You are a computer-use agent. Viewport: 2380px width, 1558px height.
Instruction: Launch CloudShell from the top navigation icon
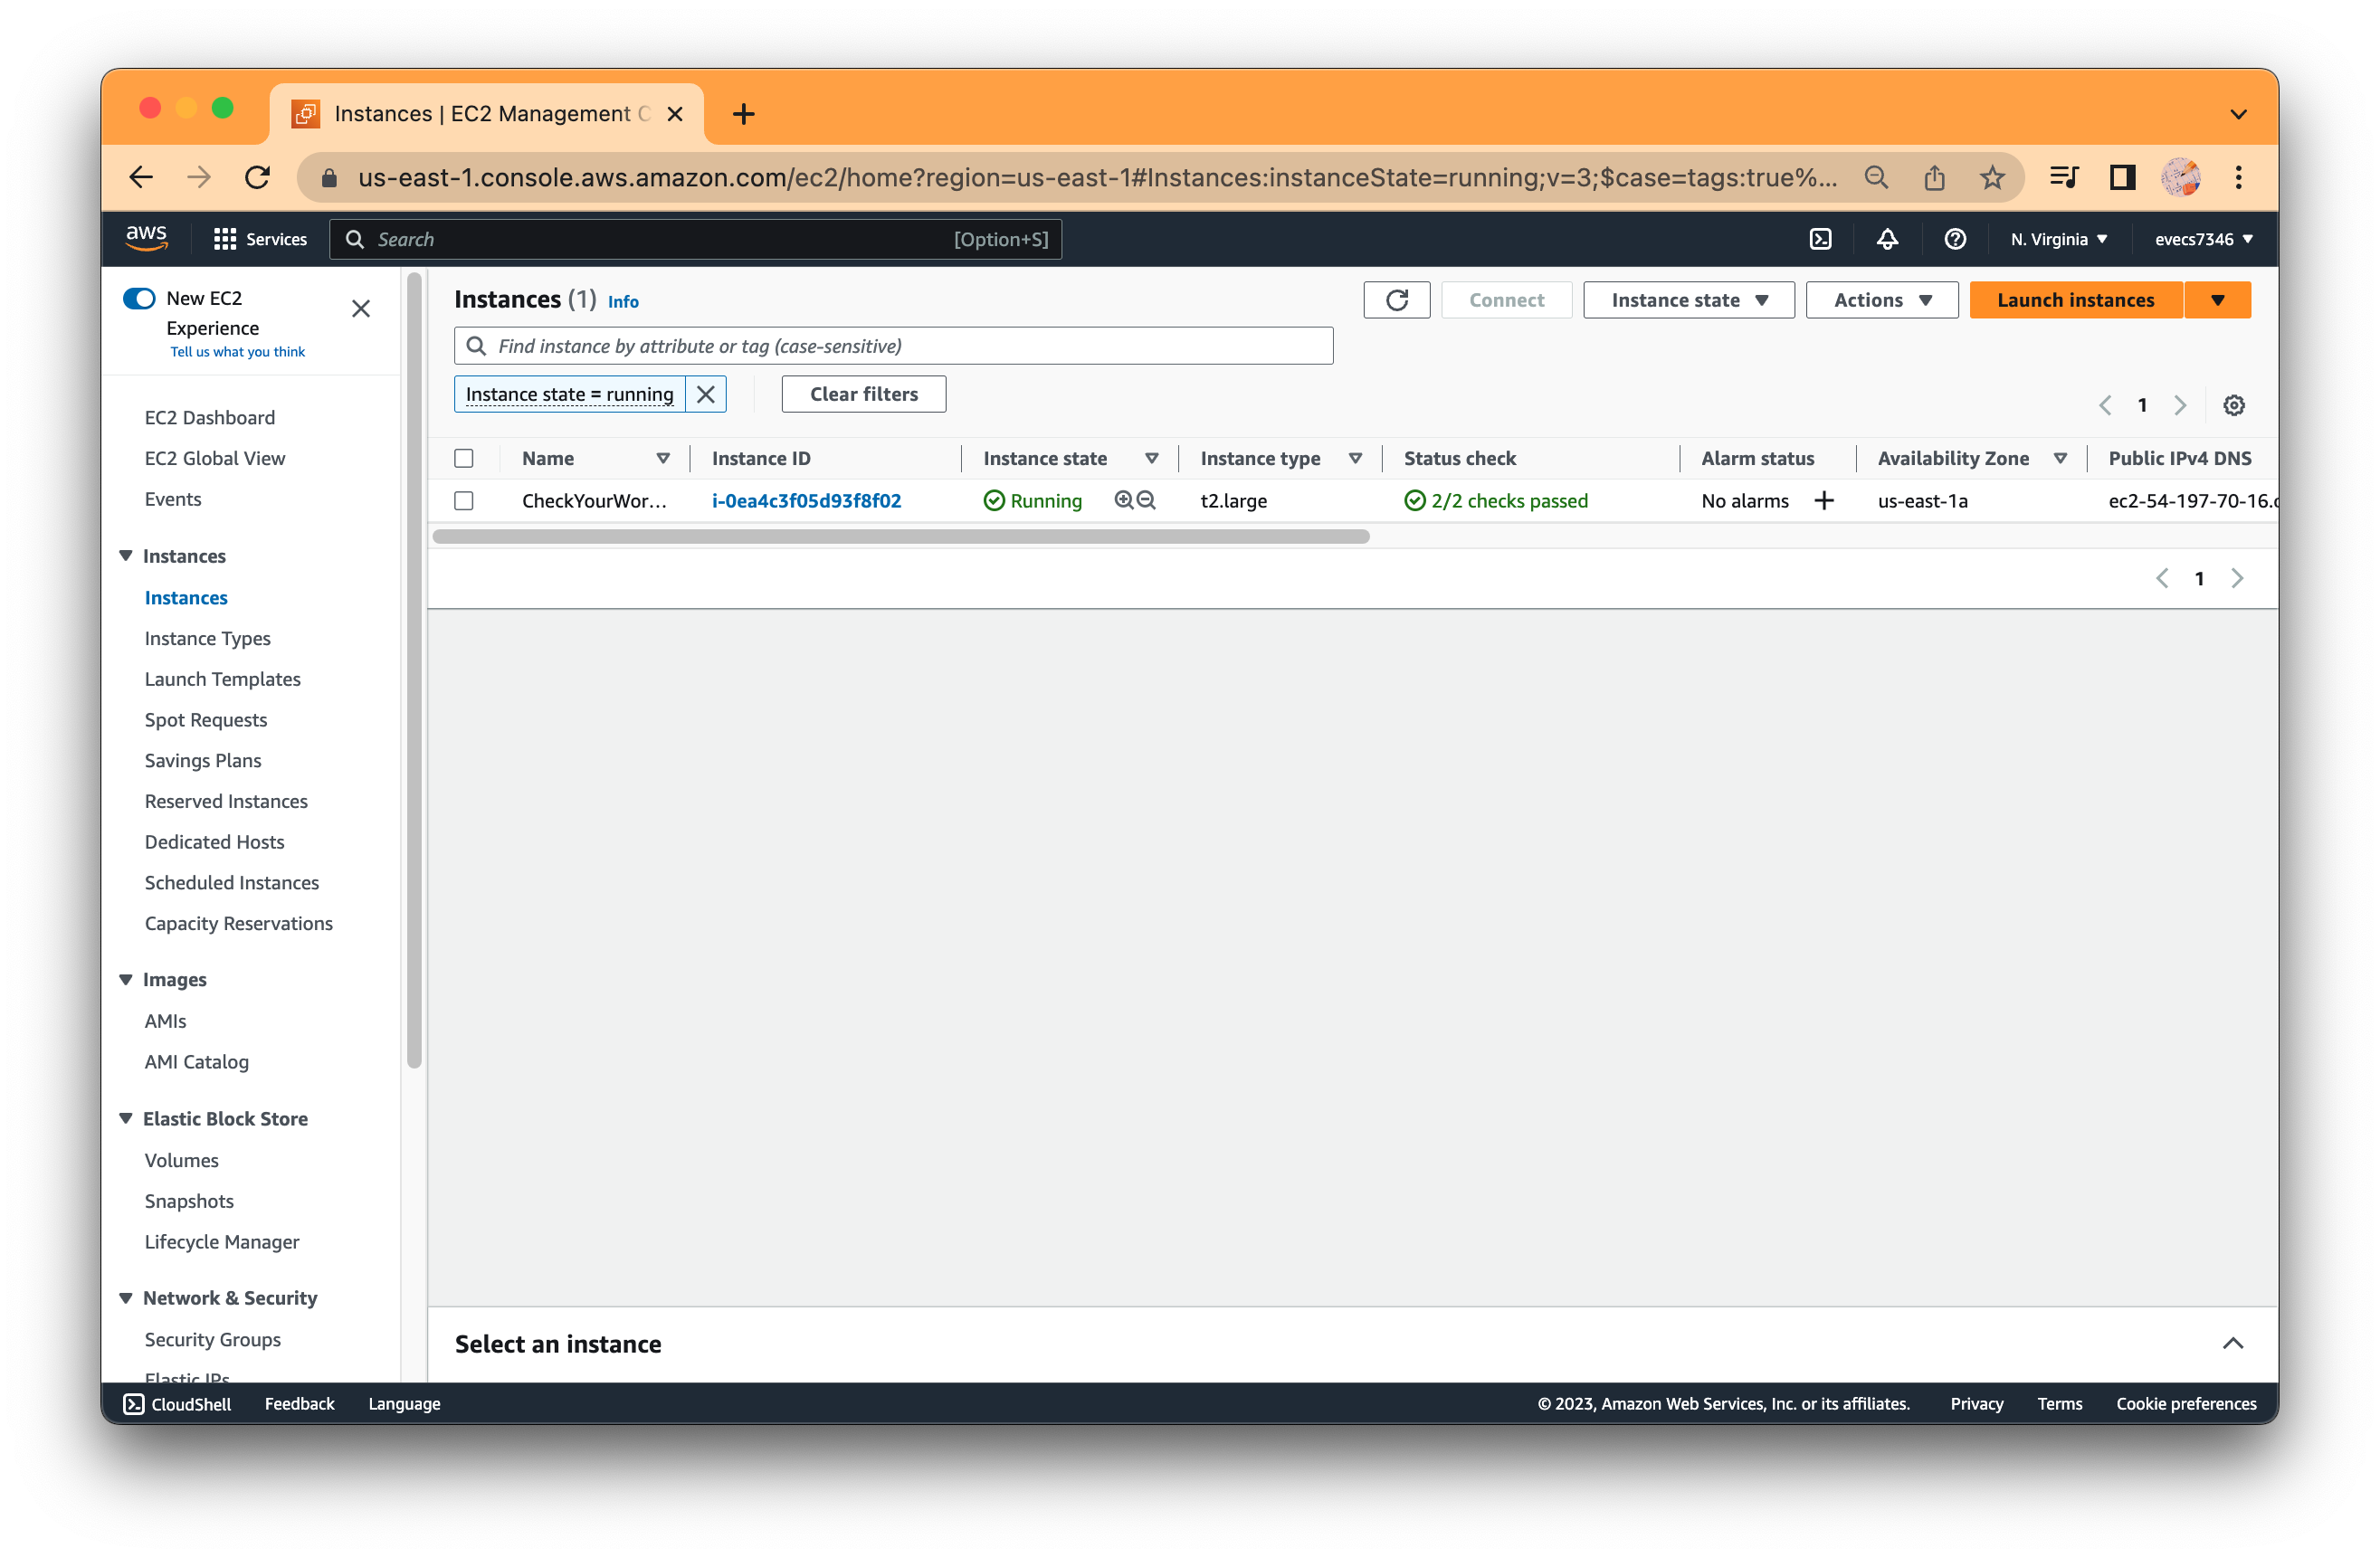(1820, 239)
